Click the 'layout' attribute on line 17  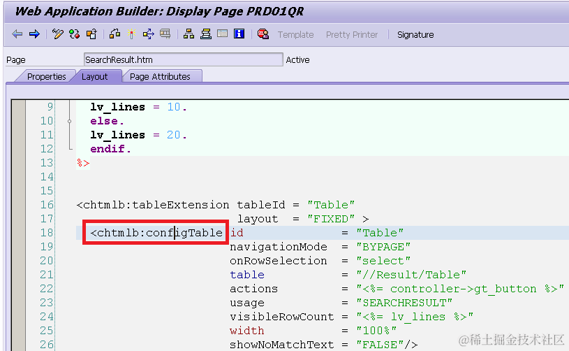(x=258, y=219)
